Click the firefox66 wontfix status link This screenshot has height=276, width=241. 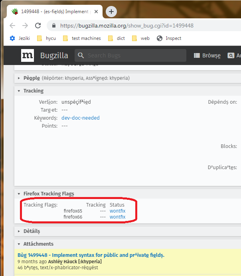(117, 217)
